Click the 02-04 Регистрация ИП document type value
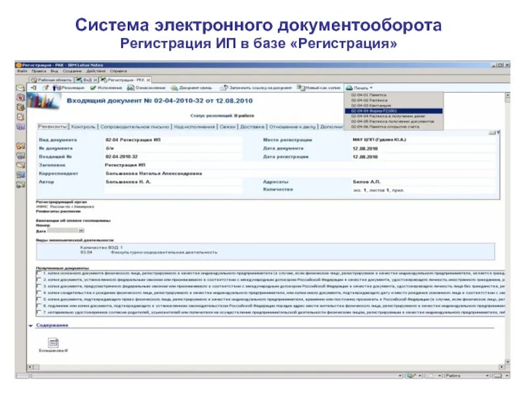525x394 pixels. point(133,140)
